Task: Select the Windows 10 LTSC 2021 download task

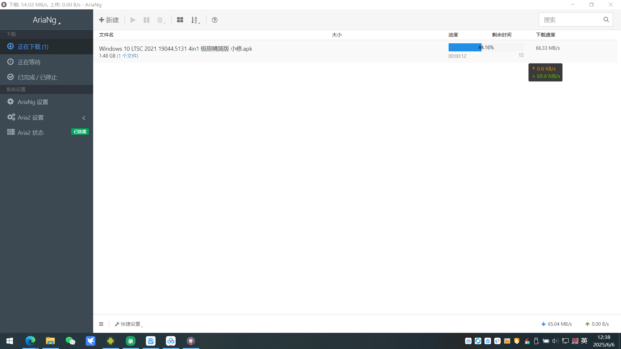Action: pos(355,51)
